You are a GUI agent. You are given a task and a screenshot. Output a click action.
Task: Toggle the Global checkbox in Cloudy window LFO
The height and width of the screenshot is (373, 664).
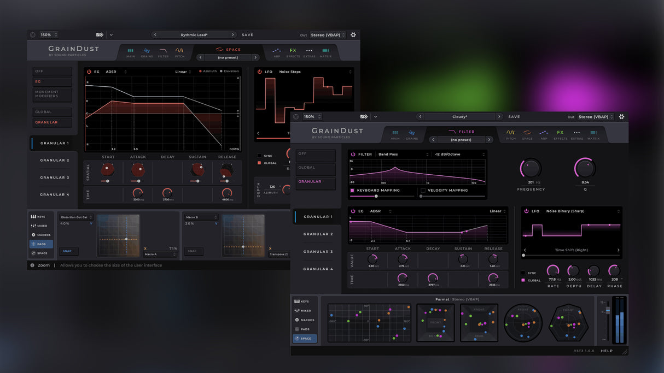click(523, 280)
